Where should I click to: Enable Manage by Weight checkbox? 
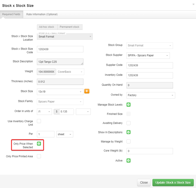[128, 141]
